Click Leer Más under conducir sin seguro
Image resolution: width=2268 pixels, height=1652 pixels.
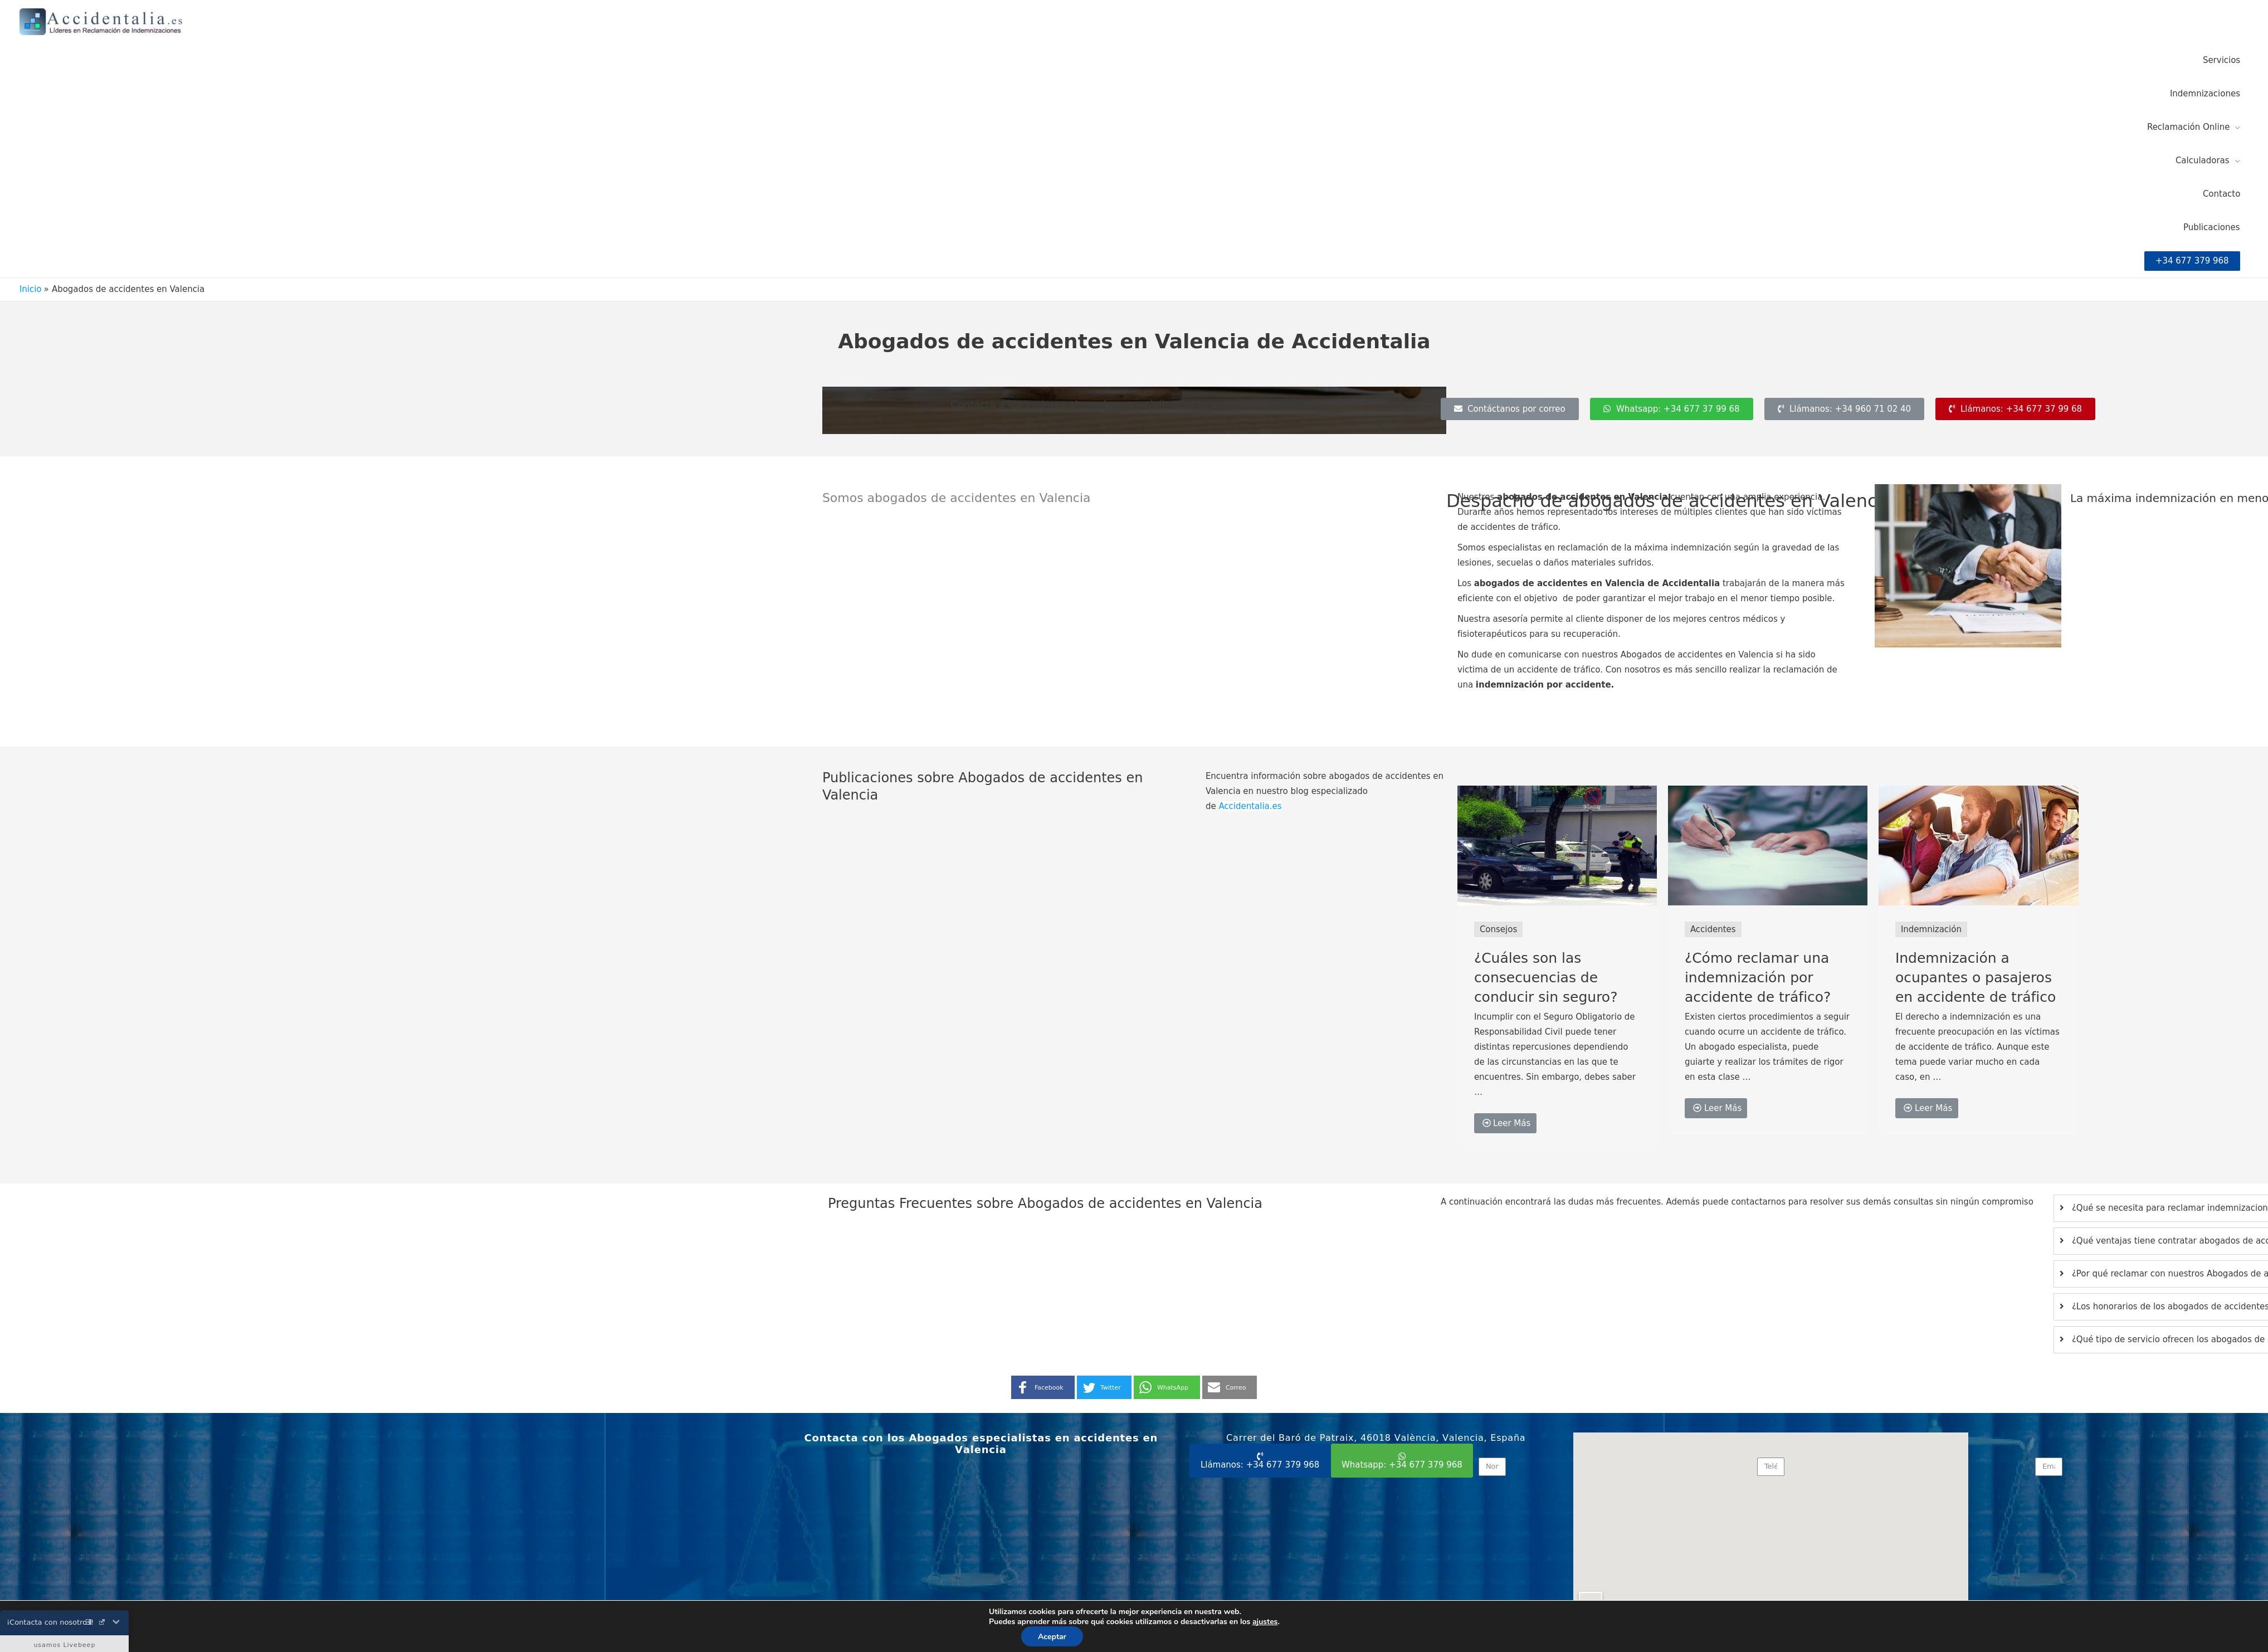click(1505, 1123)
